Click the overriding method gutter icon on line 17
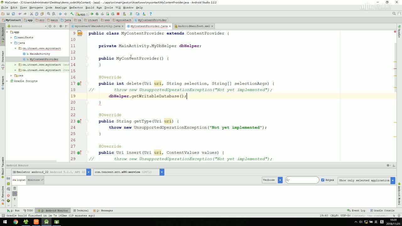Image resolution: width=402 pixels, height=226 pixels. pyautogui.click(x=79, y=83)
